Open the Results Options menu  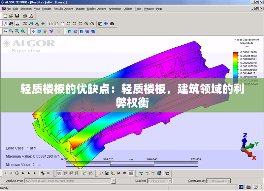click(x=63, y=9)
